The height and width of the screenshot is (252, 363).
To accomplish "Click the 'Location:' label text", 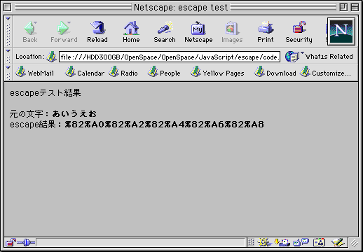I will coord(29,57).
